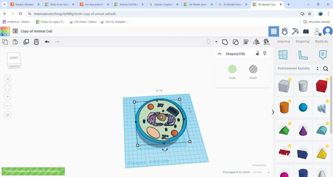Zoom in with plus button
The width and height of the screenshot is (333, 177).
[7, 97]
